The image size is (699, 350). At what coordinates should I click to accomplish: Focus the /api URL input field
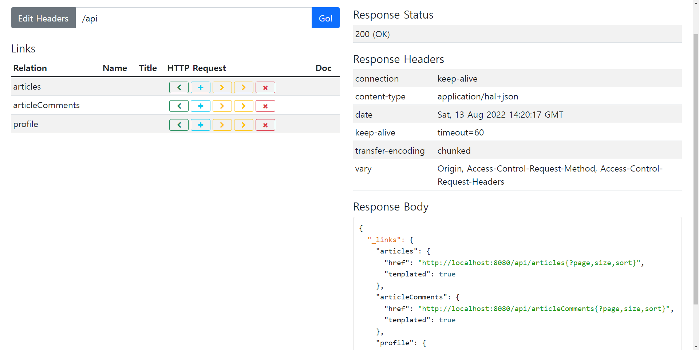194,18
